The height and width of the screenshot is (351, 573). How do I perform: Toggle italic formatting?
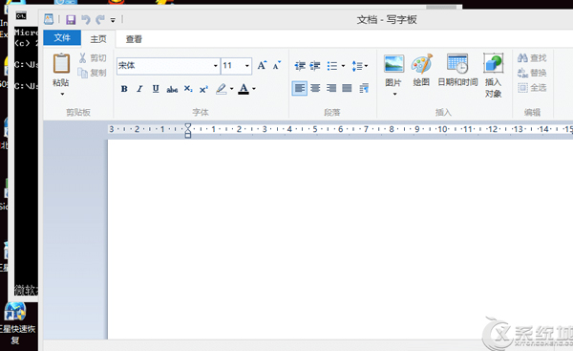[139, 89]
